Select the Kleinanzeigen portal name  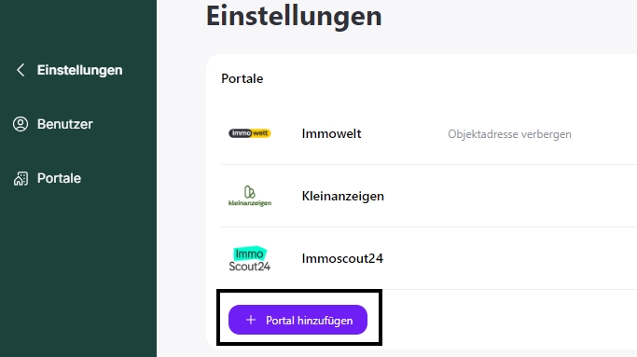pyautogui.click(x=342, y=196)
